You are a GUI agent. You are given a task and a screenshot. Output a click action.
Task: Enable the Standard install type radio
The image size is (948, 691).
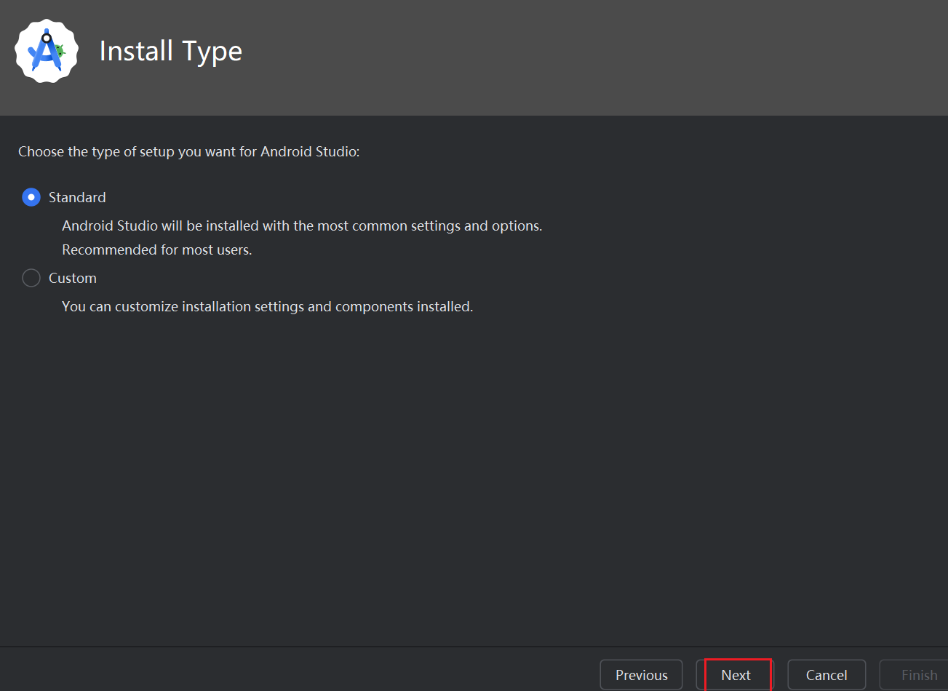(x=31, y=197)
